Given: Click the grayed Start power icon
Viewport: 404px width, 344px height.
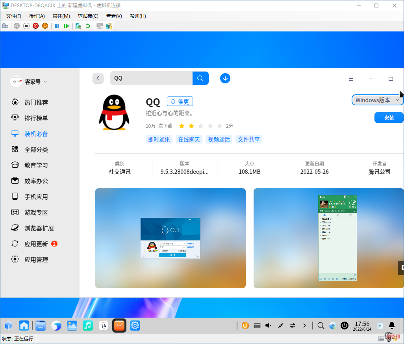Looking at the screenshot, I should pyautogui.click(x=17, y=26).
